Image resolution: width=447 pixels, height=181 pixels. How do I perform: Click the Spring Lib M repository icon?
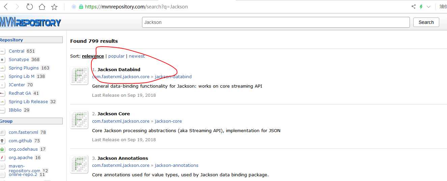(2, 77)
